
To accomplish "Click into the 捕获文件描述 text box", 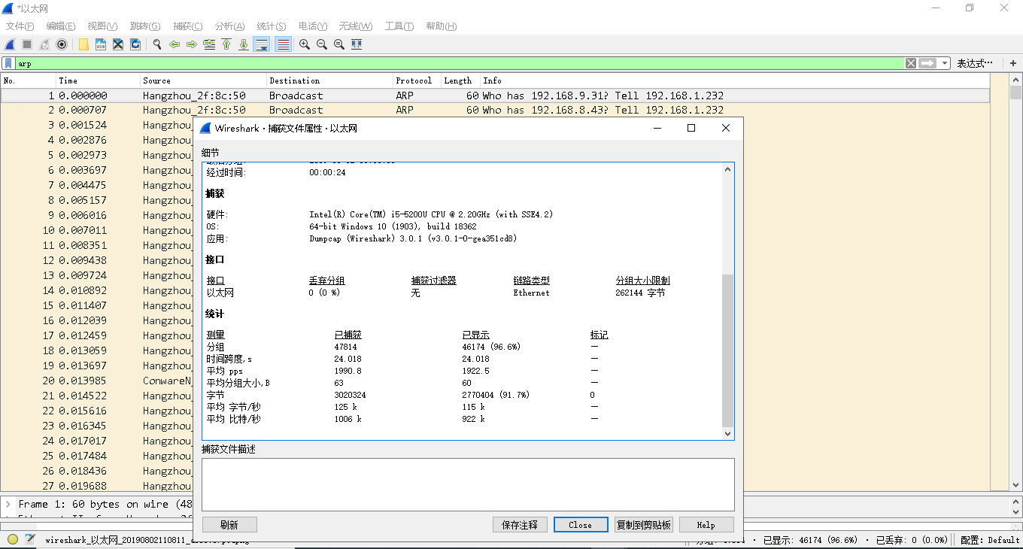I will click(x=468, y=485).
